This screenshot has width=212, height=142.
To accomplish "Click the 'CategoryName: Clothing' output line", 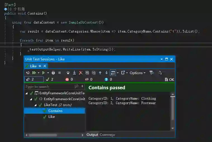I will [136, 99].
